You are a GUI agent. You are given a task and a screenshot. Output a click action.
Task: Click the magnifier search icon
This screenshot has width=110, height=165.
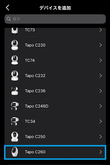pyautogui.click(x=8, y=19)
